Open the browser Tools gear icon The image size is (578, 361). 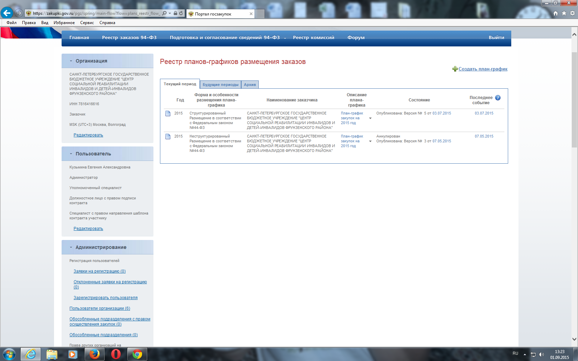[572, 13]
